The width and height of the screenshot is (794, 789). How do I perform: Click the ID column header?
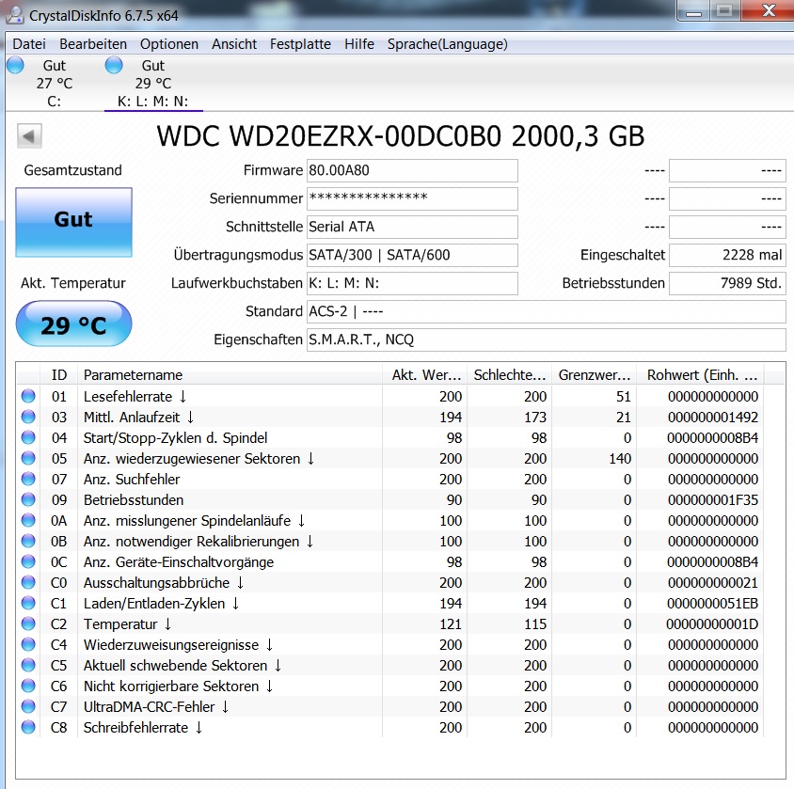pos(58,375)
